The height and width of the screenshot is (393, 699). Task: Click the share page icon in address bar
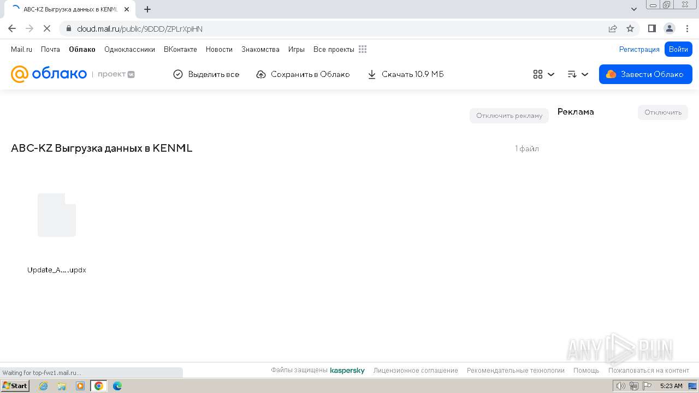[613, 28]
